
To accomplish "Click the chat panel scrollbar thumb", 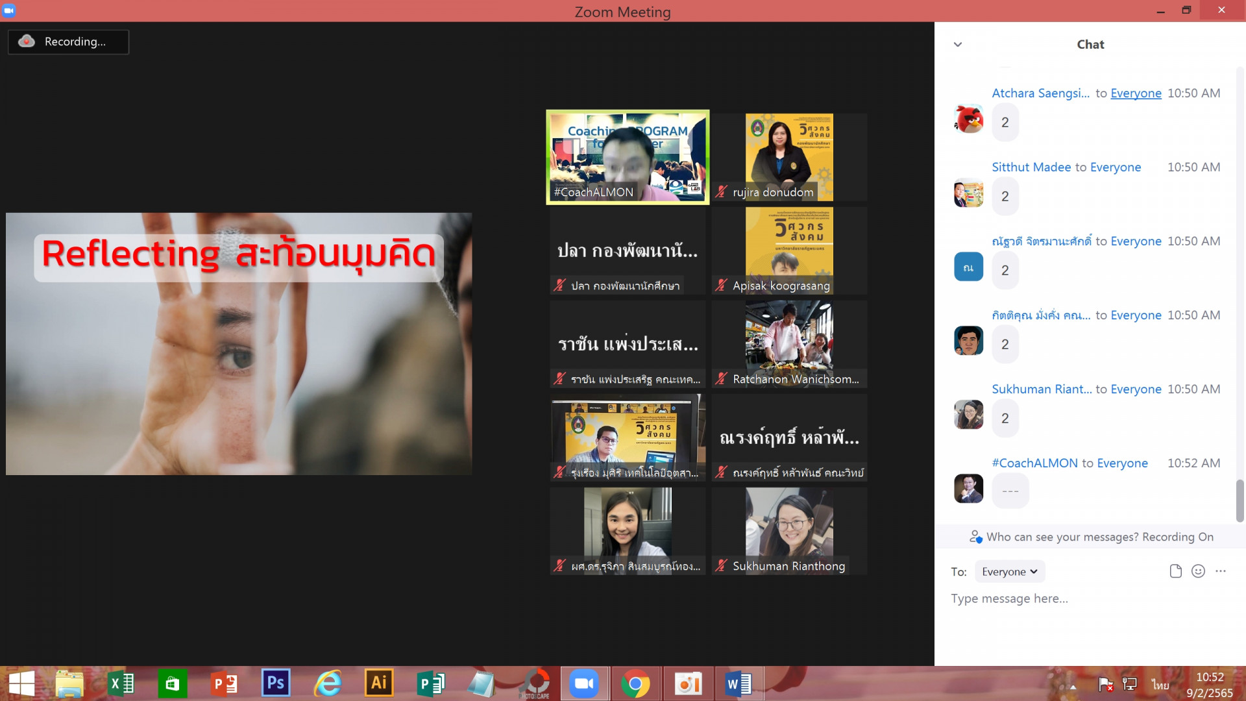I will tap(1240, 500).
